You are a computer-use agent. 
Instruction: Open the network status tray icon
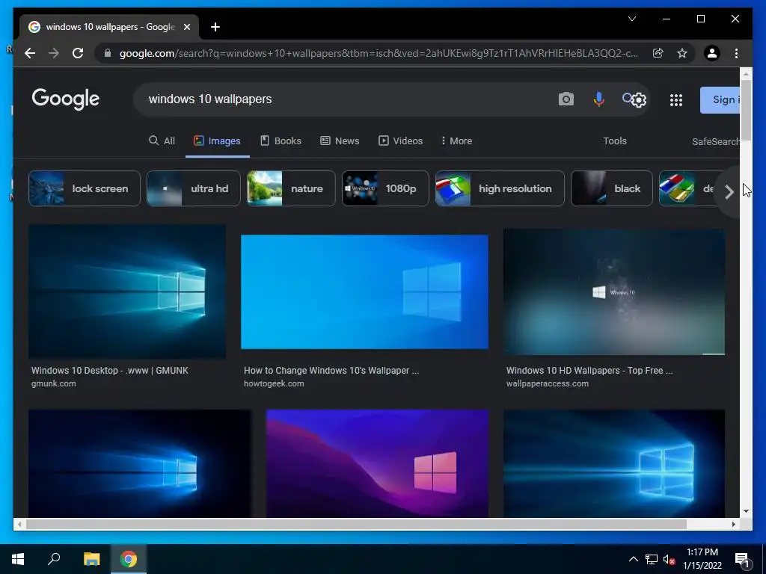coord(652,559)
